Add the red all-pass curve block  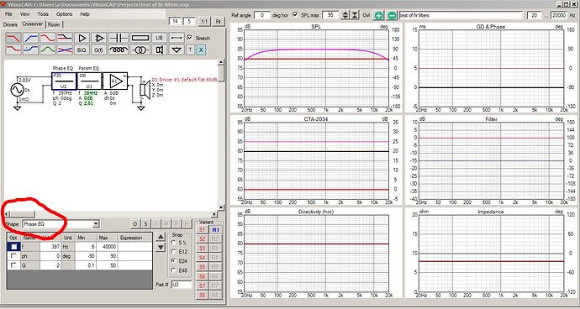pyautogui.click(x=48, y=38)
